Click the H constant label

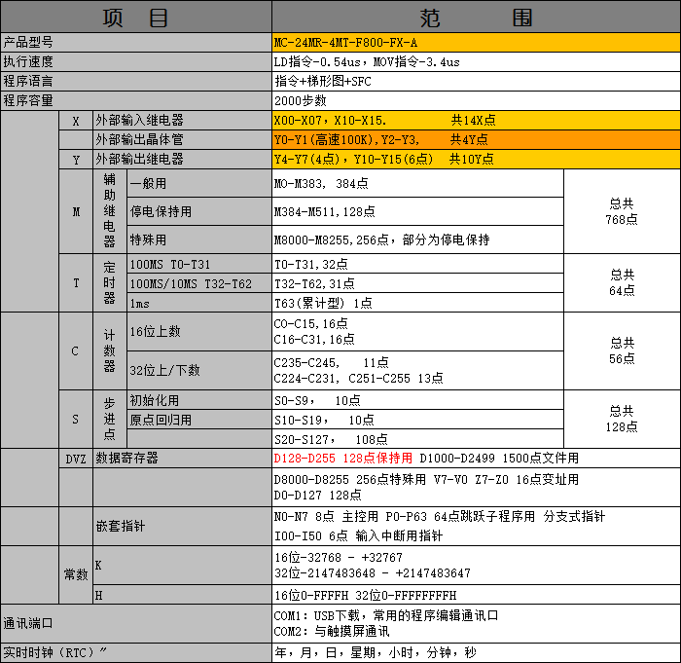[183, 595]
